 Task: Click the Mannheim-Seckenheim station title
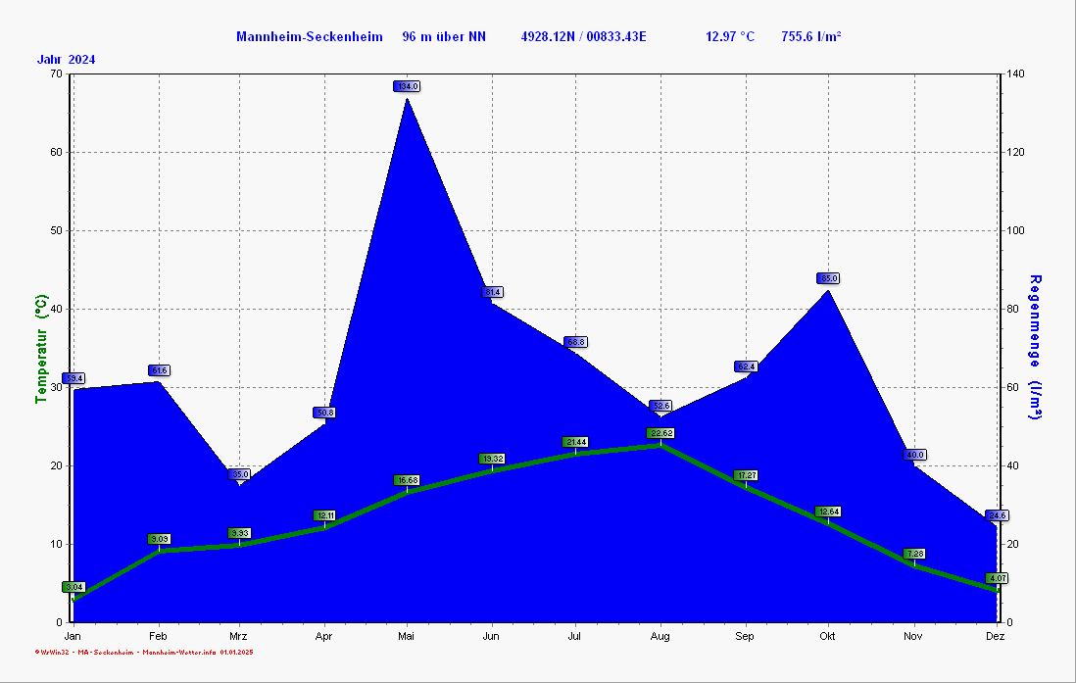[309, 37]
